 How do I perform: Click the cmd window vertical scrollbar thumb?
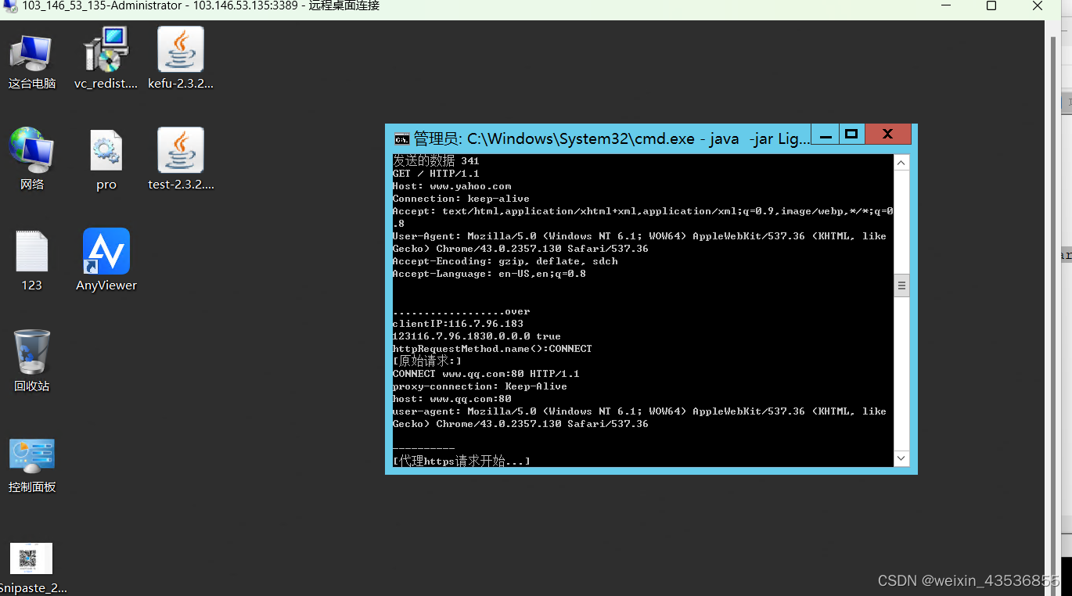coord(901,286)
